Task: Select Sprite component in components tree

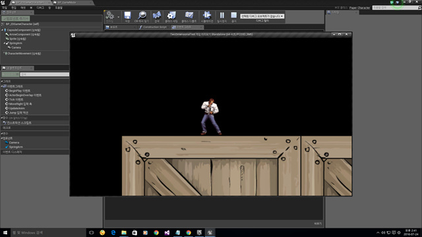Action: click(18, 39)
